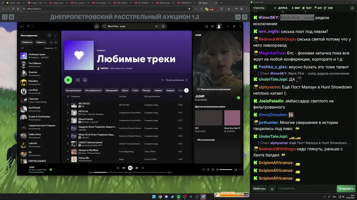Clear the Spotify search field
Image resolution: width=357 pixels, height=200 pixels.
coord(156,26)
